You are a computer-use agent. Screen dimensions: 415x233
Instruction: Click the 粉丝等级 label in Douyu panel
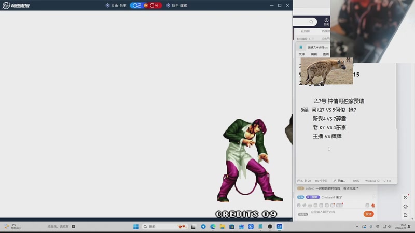(303, 39)
